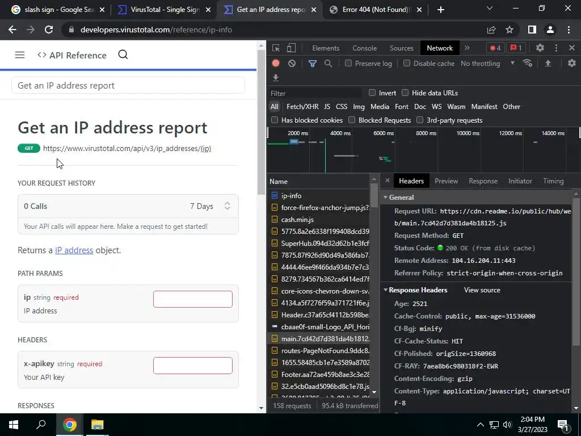Open the No throttling dropdown
Viewport: 581px width, 436px height.
click(488, 64)
